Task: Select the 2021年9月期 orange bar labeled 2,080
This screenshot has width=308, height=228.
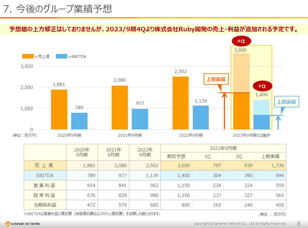Action: (120, 108)
